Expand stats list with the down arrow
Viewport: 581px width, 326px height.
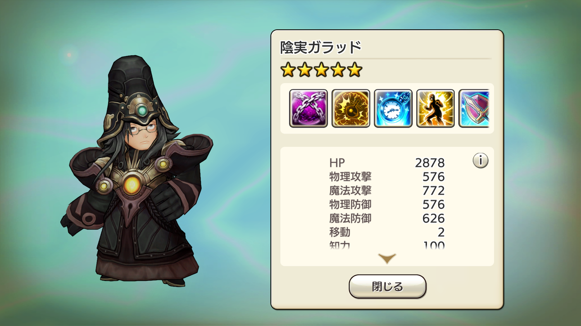click(387, 258)
